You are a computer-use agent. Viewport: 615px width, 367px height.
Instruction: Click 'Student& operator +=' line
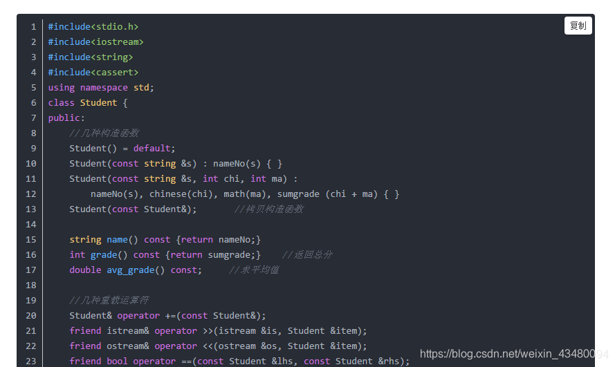(x=167, y=316)
